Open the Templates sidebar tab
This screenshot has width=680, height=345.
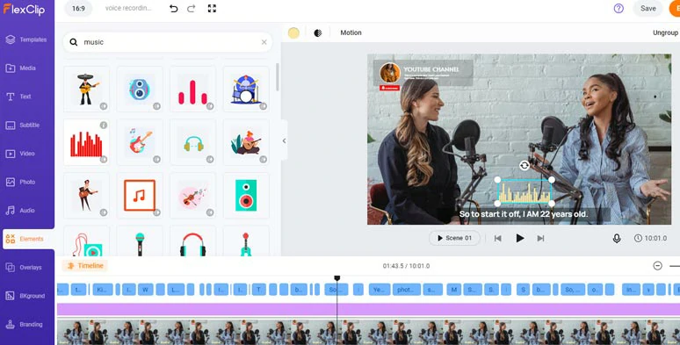[x=27, y=40]
